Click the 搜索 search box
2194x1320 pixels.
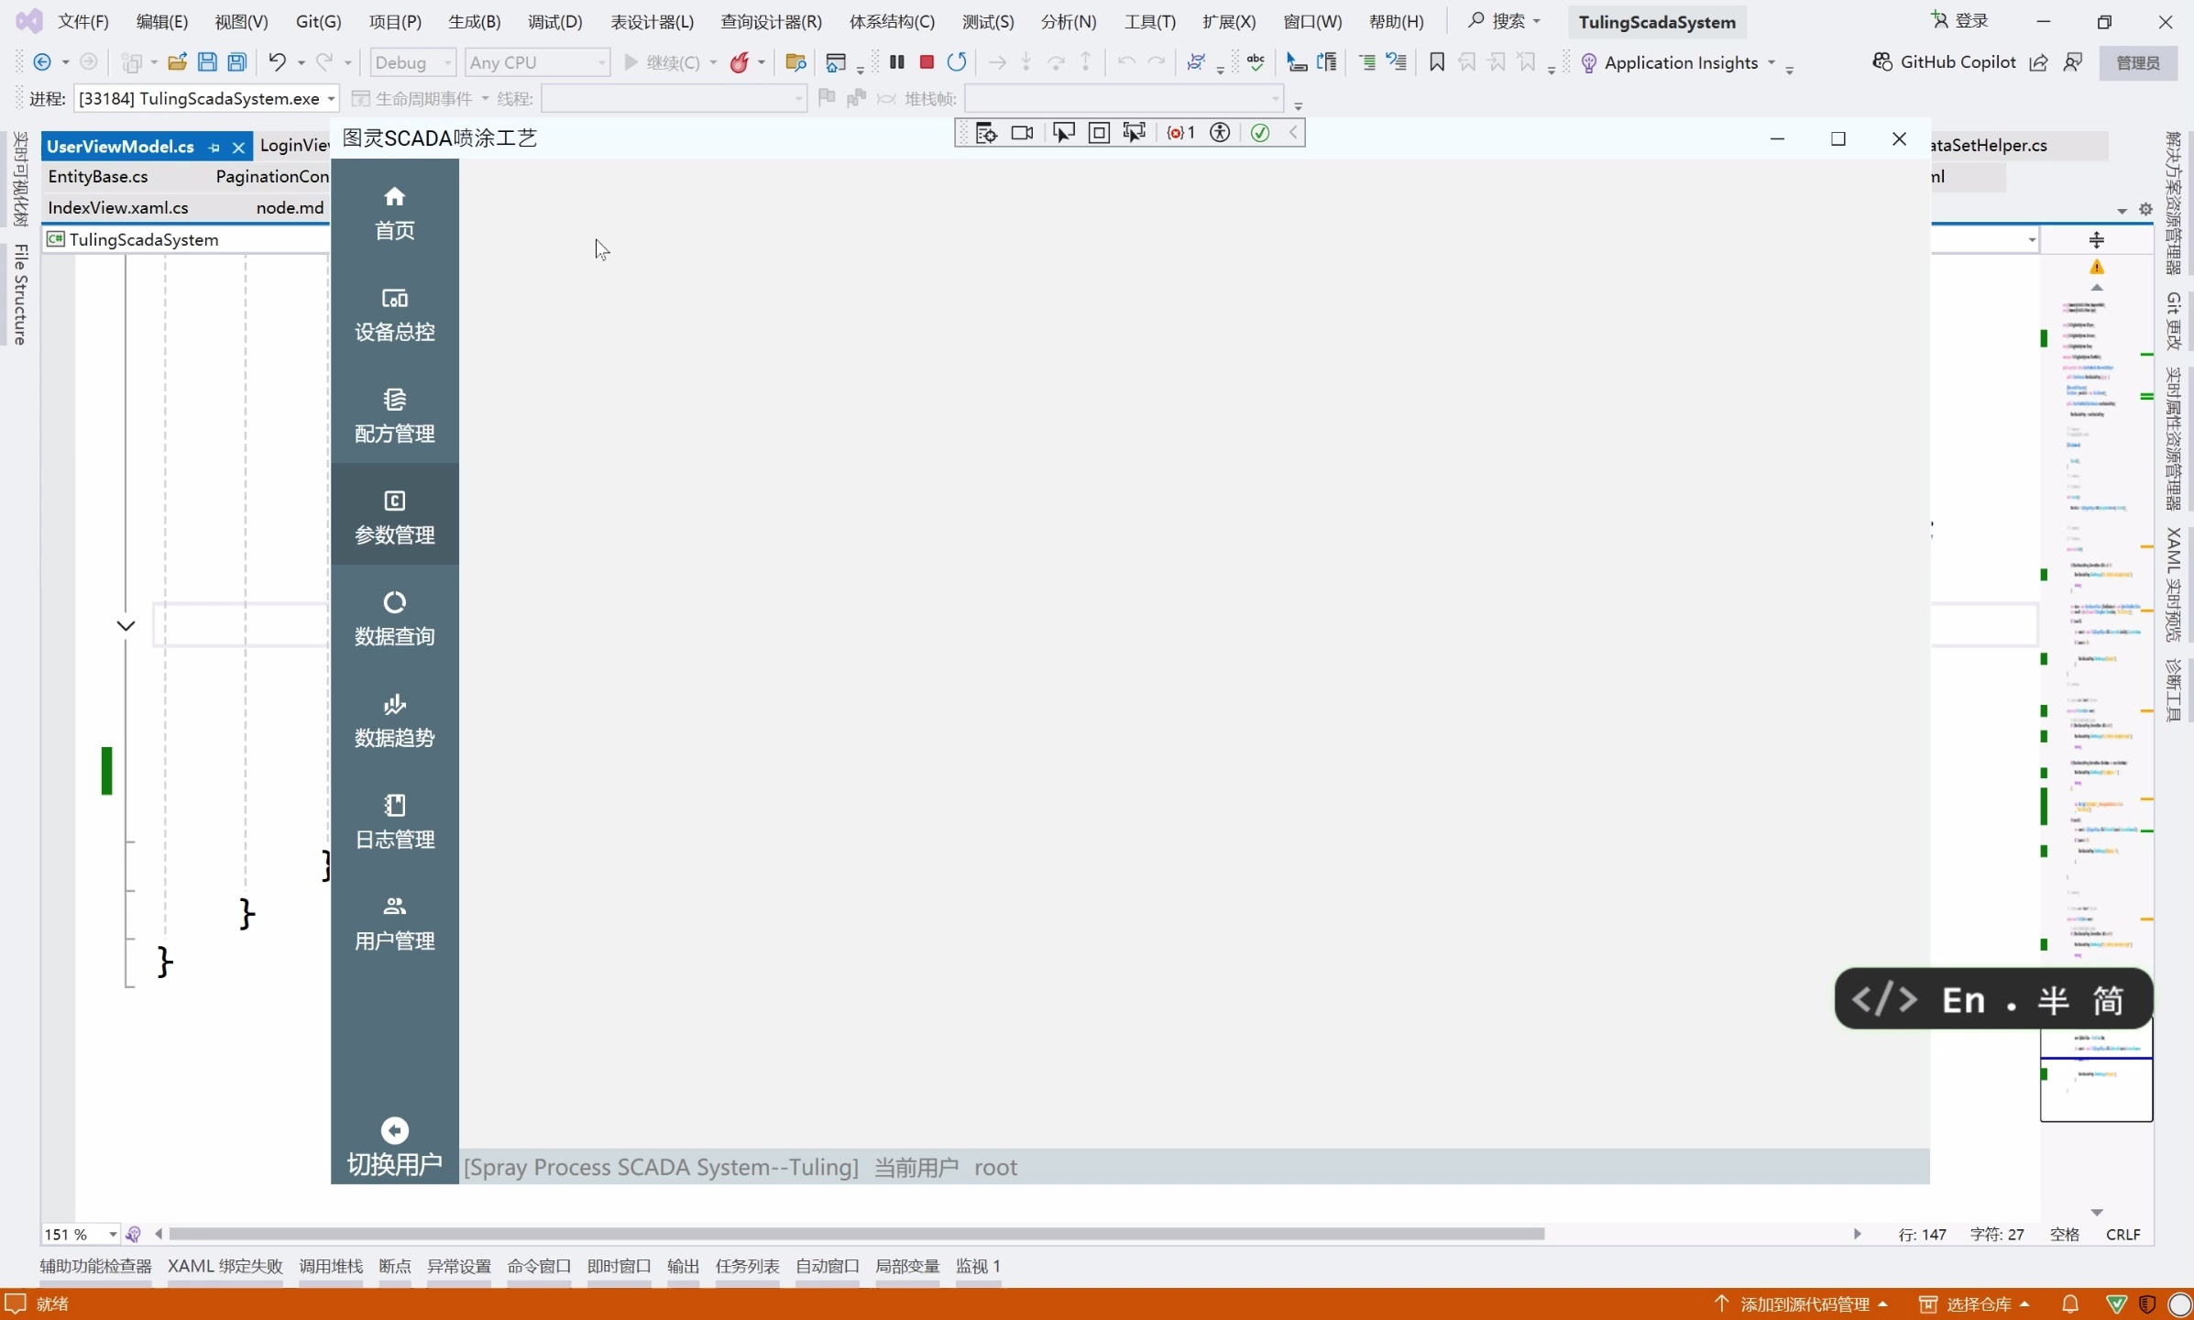(1504, 20)
